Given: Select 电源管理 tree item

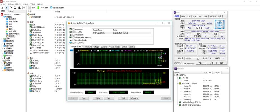Looking at the screenshot, I should point(12,31).
